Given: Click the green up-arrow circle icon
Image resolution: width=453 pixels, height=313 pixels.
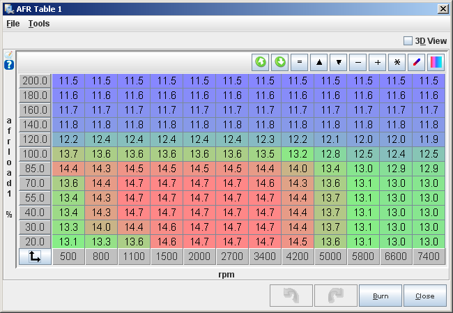Looking at the screenshot, I should pyautogui.click(x=261, y=62).
